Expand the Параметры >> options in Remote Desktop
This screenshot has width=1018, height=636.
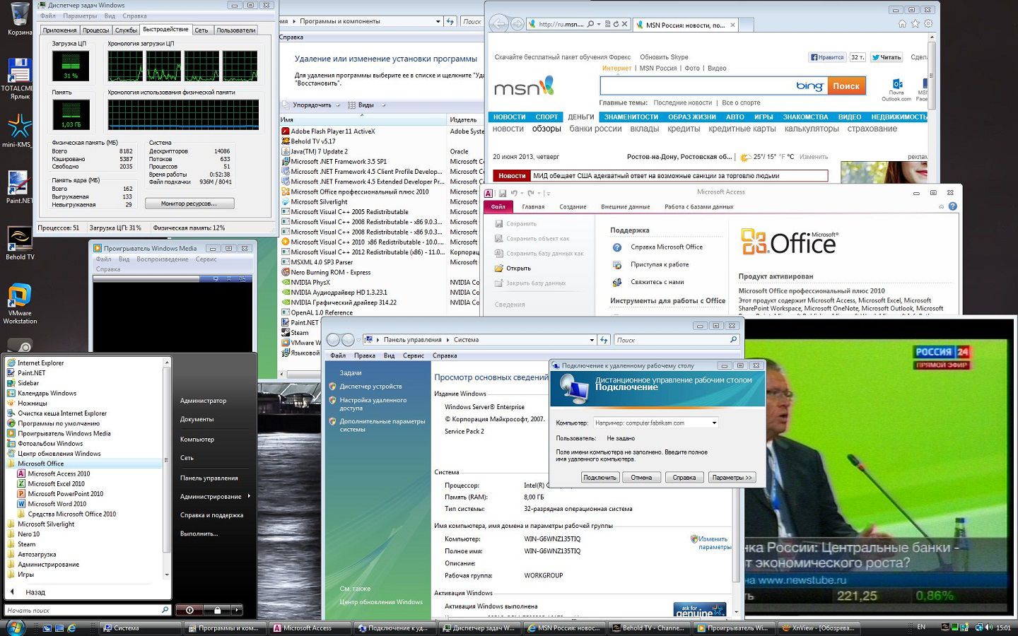pyautogui.click(x=732, y=478)
